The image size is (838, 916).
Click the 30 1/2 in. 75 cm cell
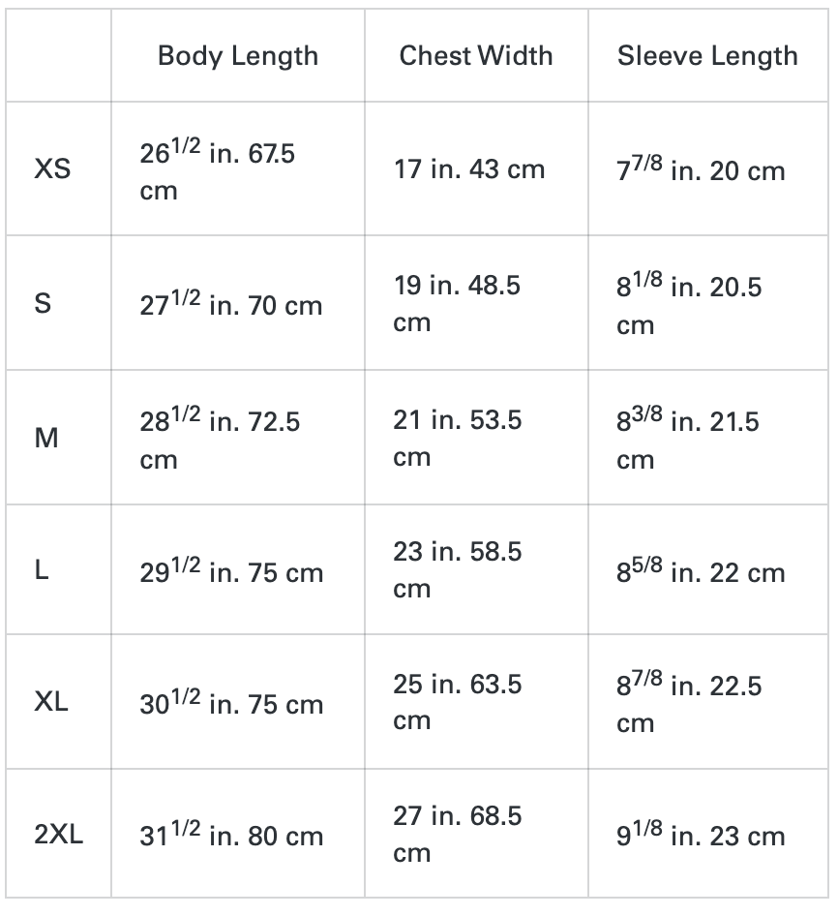pos(231,704)
